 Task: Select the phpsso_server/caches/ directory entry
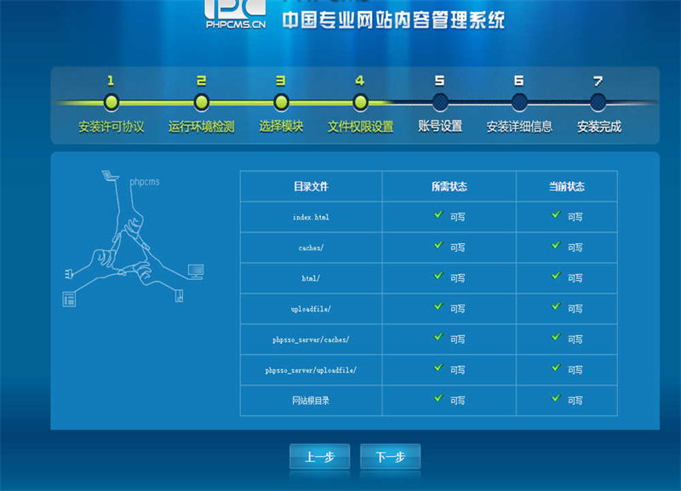[311, 340]
